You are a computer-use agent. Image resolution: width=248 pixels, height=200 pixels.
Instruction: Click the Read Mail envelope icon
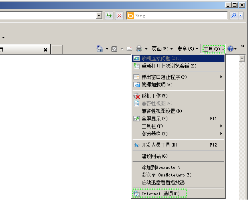pos(129,49)
